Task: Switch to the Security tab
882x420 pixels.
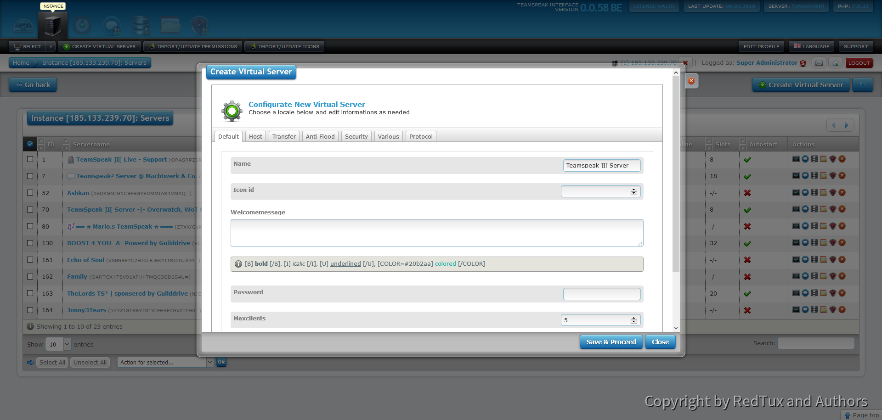Action: pos(356,136)
